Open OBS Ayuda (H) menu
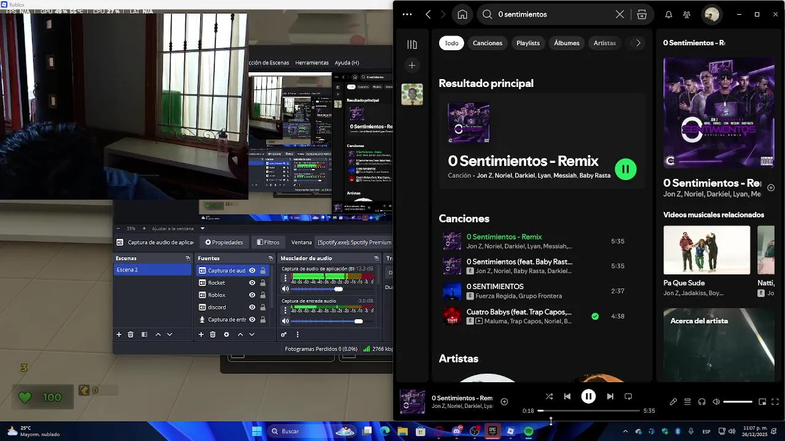This screenshot has width=785, height=441. coord(347,62)
